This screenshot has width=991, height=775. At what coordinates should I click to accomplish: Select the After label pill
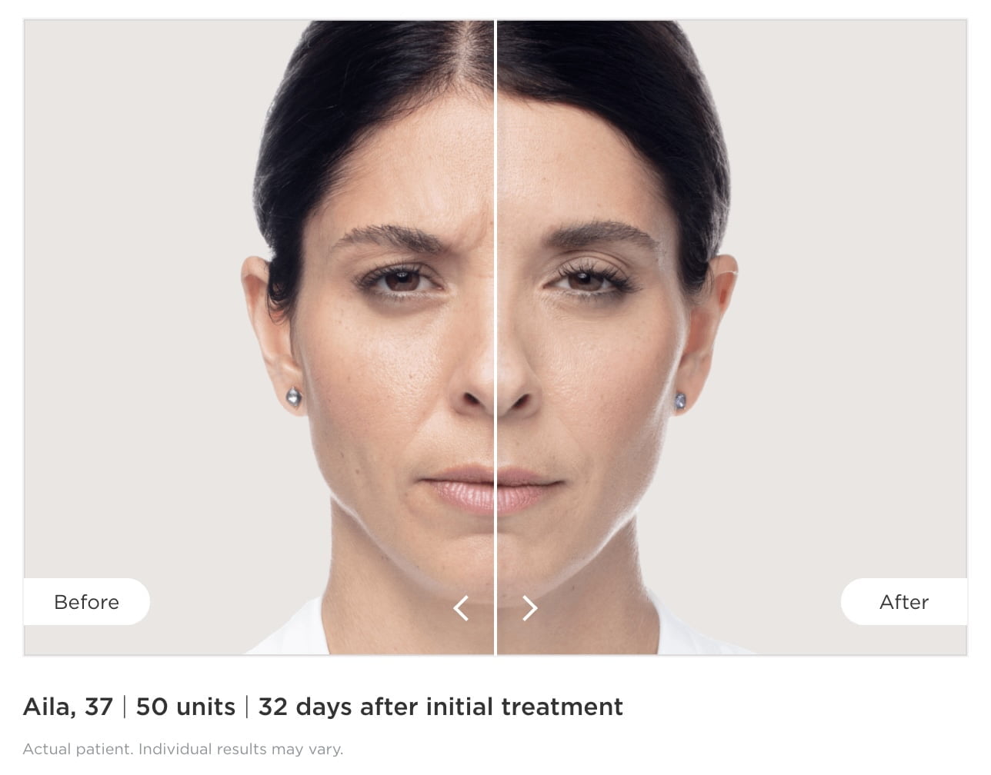[904, 602]
